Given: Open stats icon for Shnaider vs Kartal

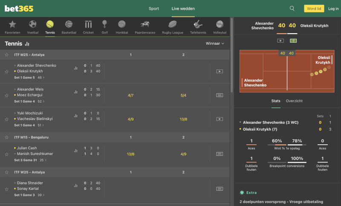Looking at the screenshot, I should pos(76,186).
